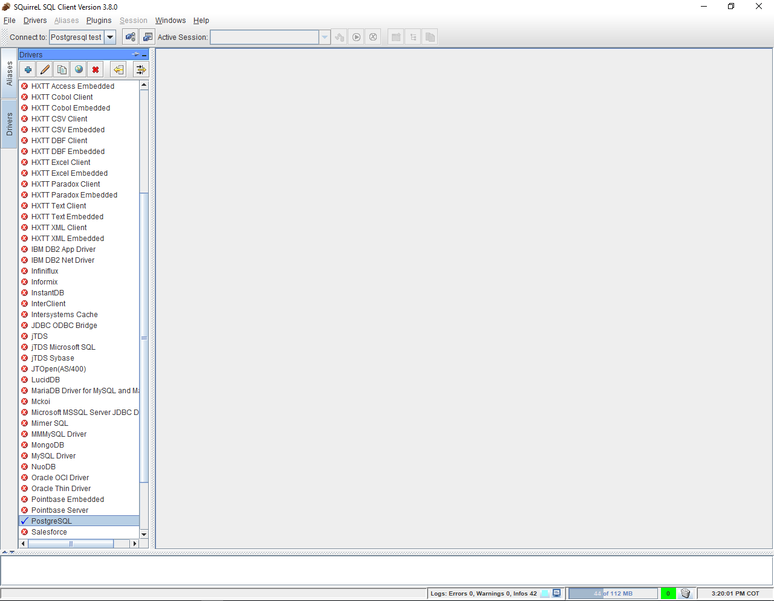Viewport: 774px width, 601px height.
Task: Open New Session Properties icon left of Active Session
Action: (148, 37)
